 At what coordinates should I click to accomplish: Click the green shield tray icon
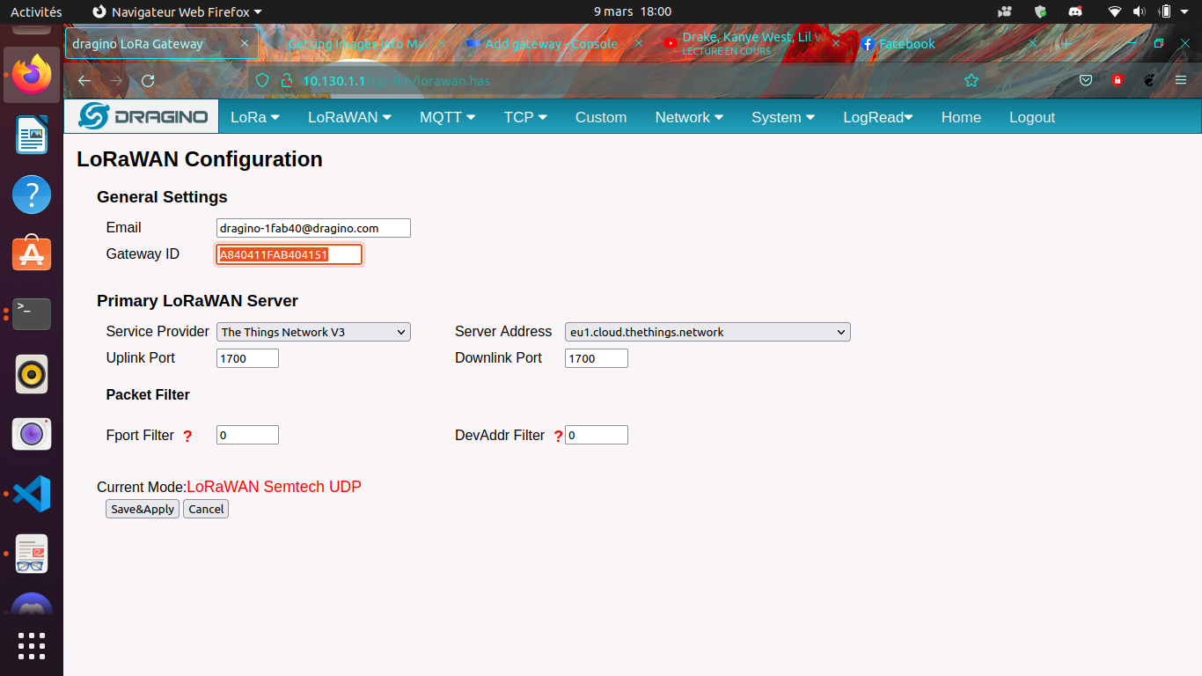(1040, 11)
